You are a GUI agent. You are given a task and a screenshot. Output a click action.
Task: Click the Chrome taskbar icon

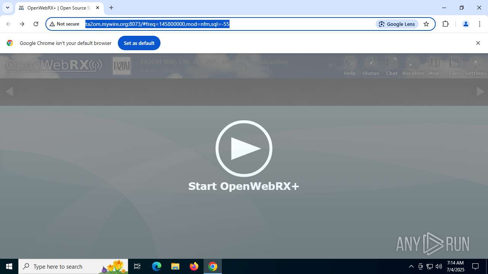pos(213,266)
